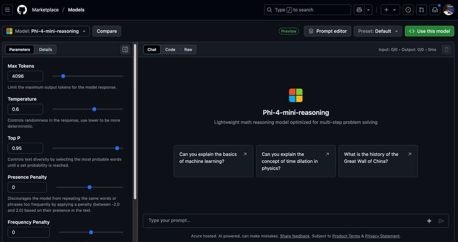Open Pull requests icon in top bar
The height and width of the screenshot is (242, 458).
tap(421, 10)
